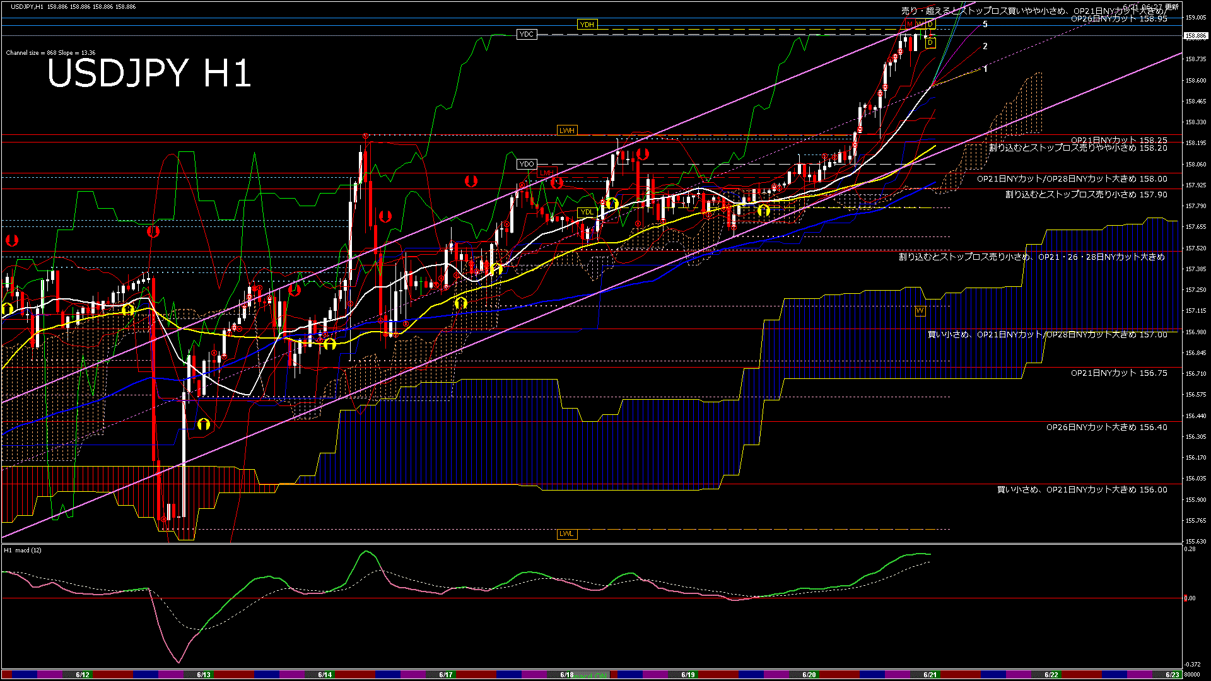Select the orange LWL label at bottom
The image size is (1211, 681).
coord(566,533)
